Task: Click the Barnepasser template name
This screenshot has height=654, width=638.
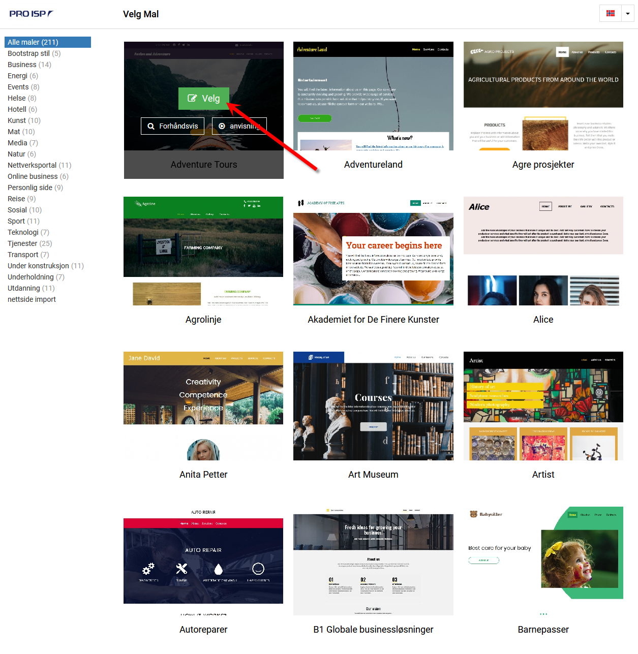Action: coord(543,630)
